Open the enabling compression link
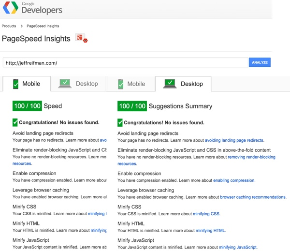Screen dimensions: 290x251 [234, 180]
